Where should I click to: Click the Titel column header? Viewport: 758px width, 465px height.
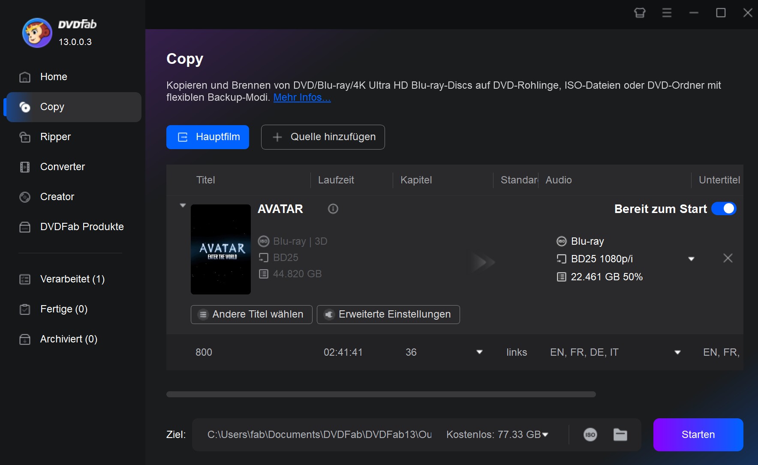tap(205, 180)
